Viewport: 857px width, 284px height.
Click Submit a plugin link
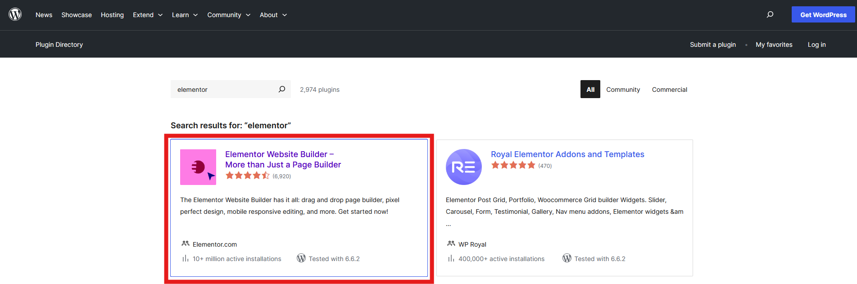pyautogui.click(x=713, y=44)
